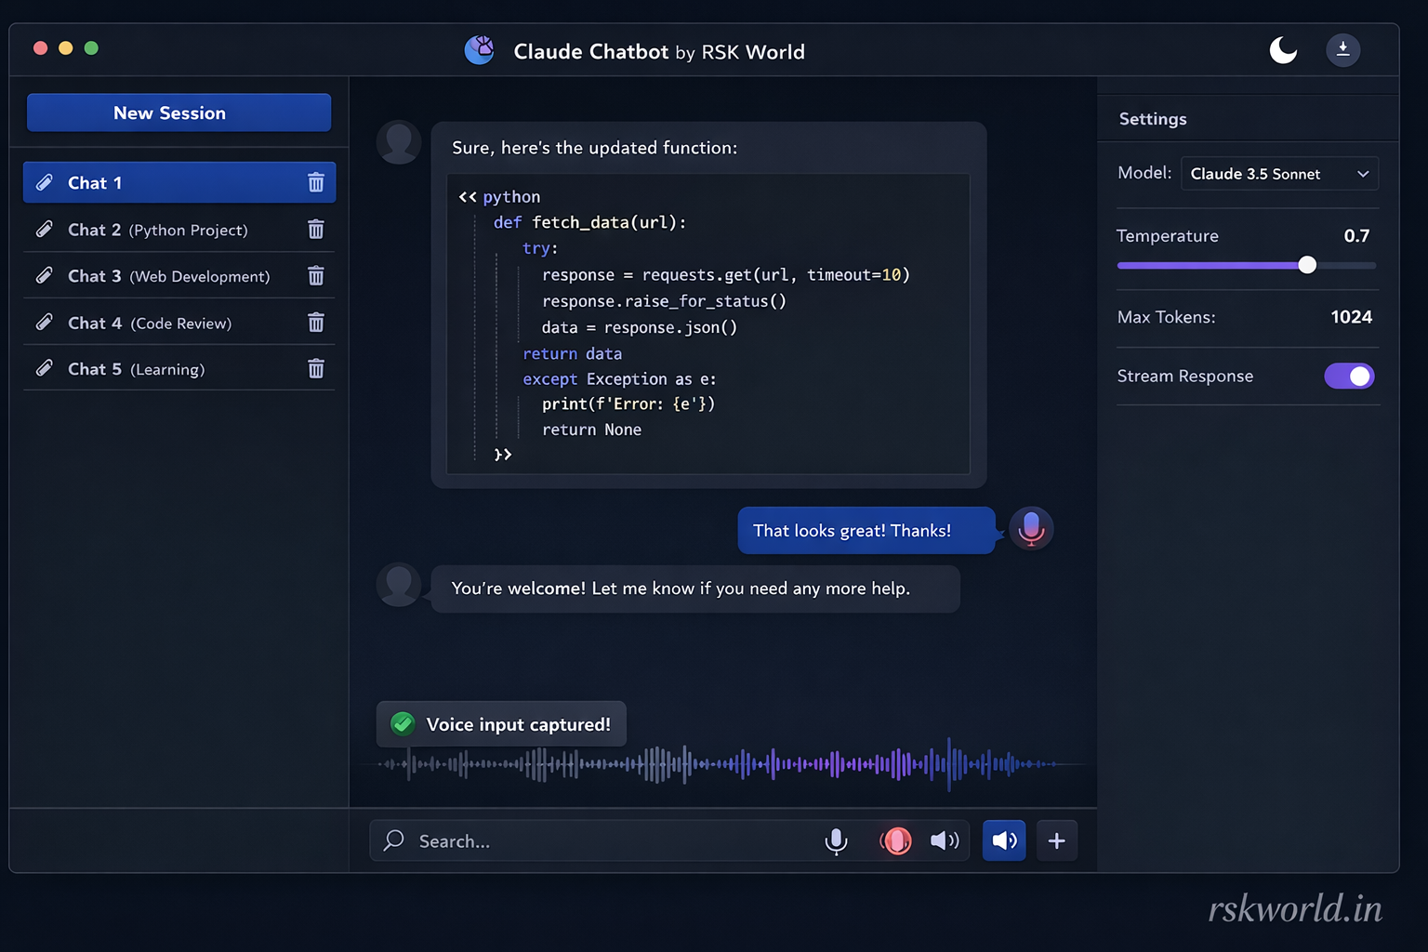Toggle dark mode with the moon icon
This screenshot has width=1428, height=952.
[1283, 50]
